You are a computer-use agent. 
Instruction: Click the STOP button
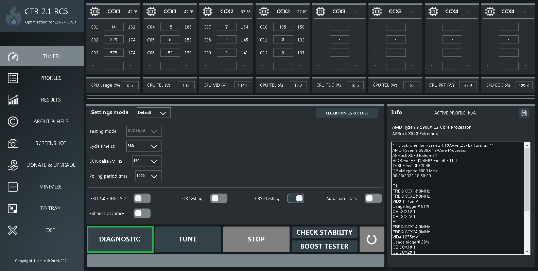click(256, 239)
